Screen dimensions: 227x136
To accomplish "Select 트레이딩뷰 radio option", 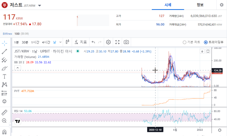I will [x=214, y=42].
